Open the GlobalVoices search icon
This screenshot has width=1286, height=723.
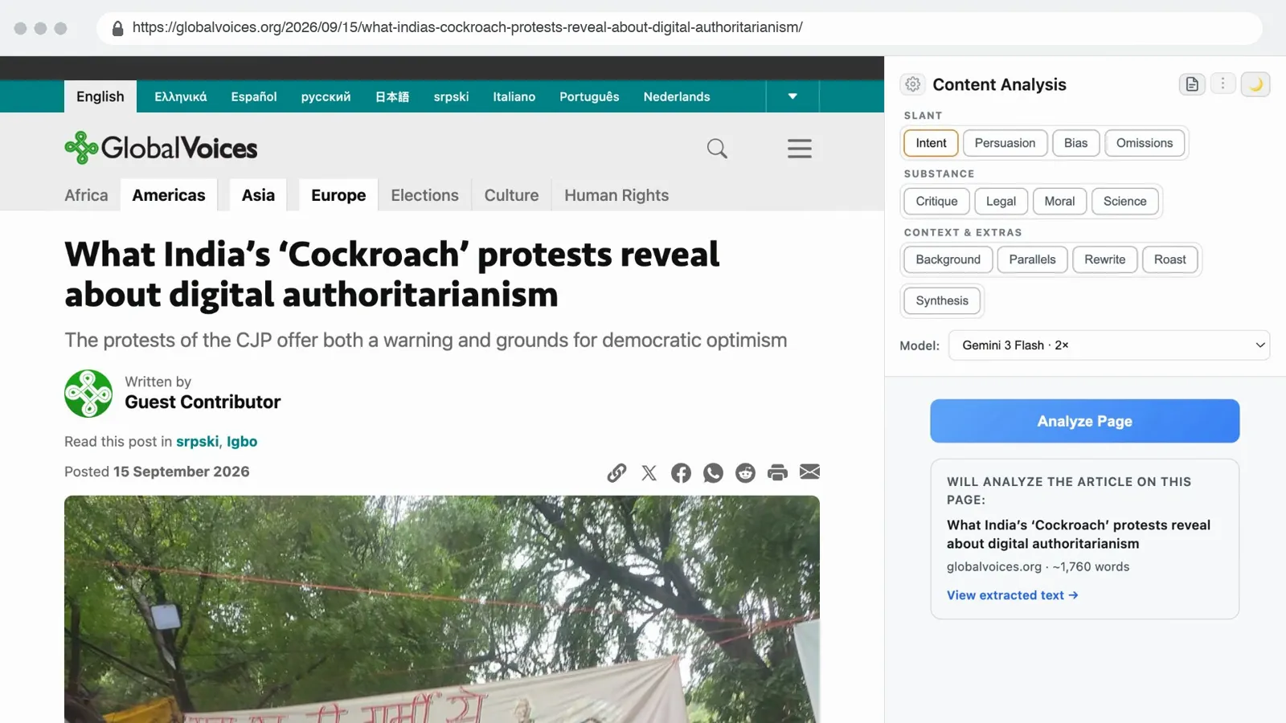click(717, 149)
